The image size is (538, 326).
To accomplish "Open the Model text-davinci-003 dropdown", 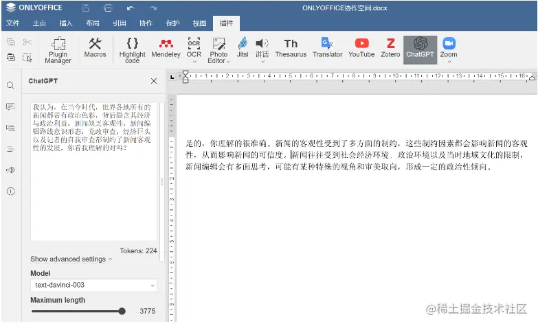I will [93, 285].
